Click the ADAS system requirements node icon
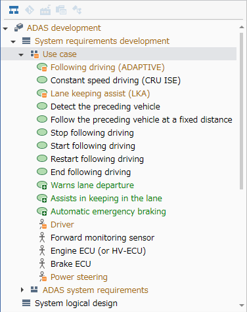 tap(34, 290)
